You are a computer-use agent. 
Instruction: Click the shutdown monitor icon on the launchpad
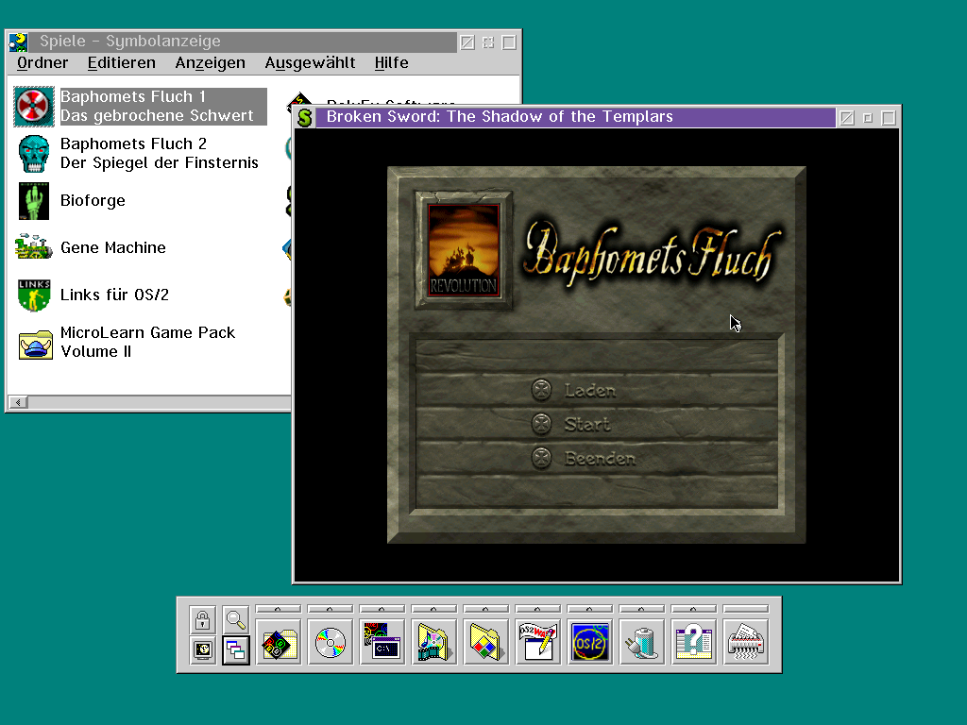[x=202, y=649]
